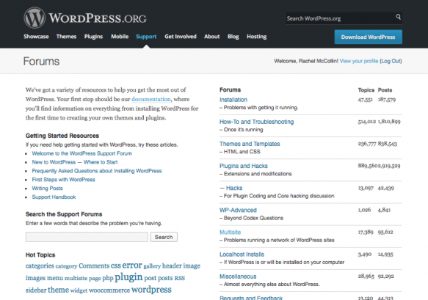Click the WordPress logo icon
The image size is (428, 300).
pyautogui.click(x=35, y=18)
